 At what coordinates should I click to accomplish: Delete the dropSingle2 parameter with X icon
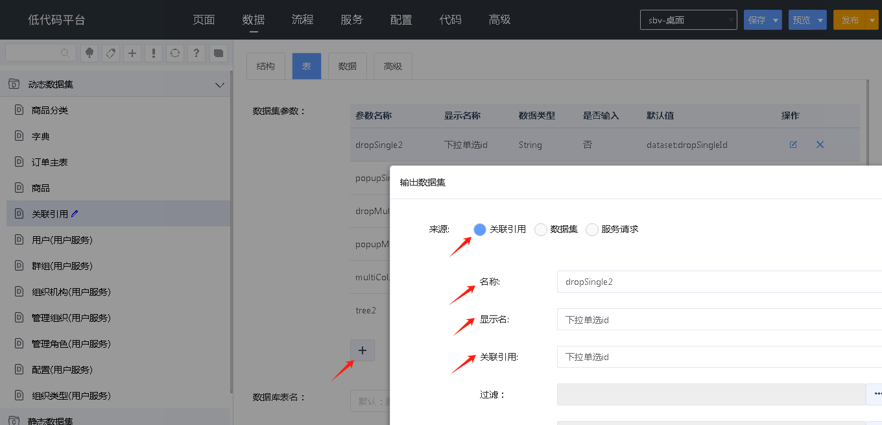(820, 145)
